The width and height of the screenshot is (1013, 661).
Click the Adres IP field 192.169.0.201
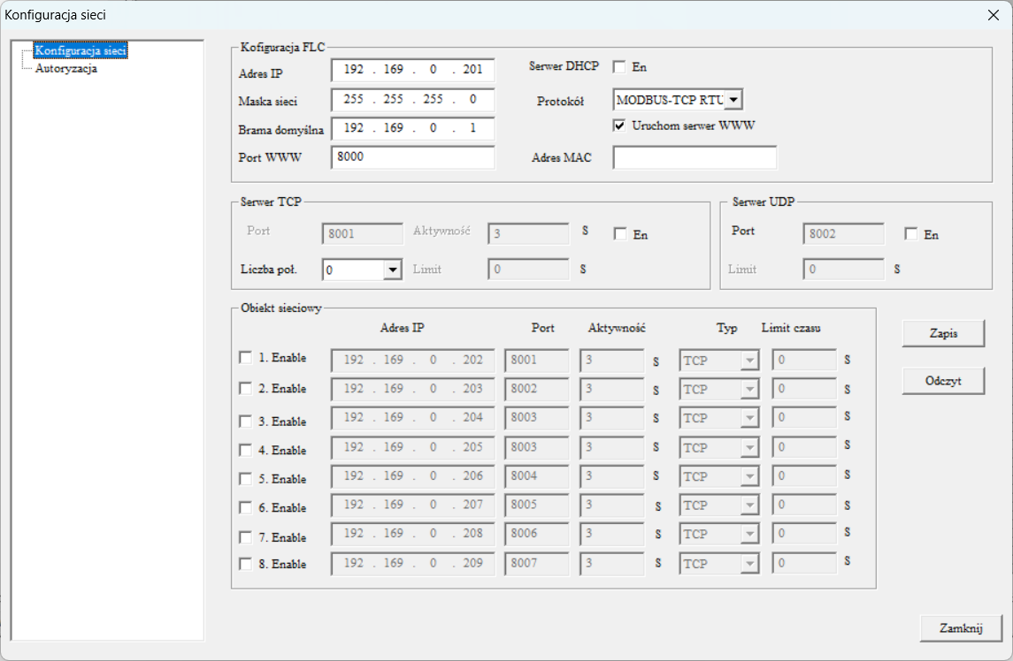[413, 70]
